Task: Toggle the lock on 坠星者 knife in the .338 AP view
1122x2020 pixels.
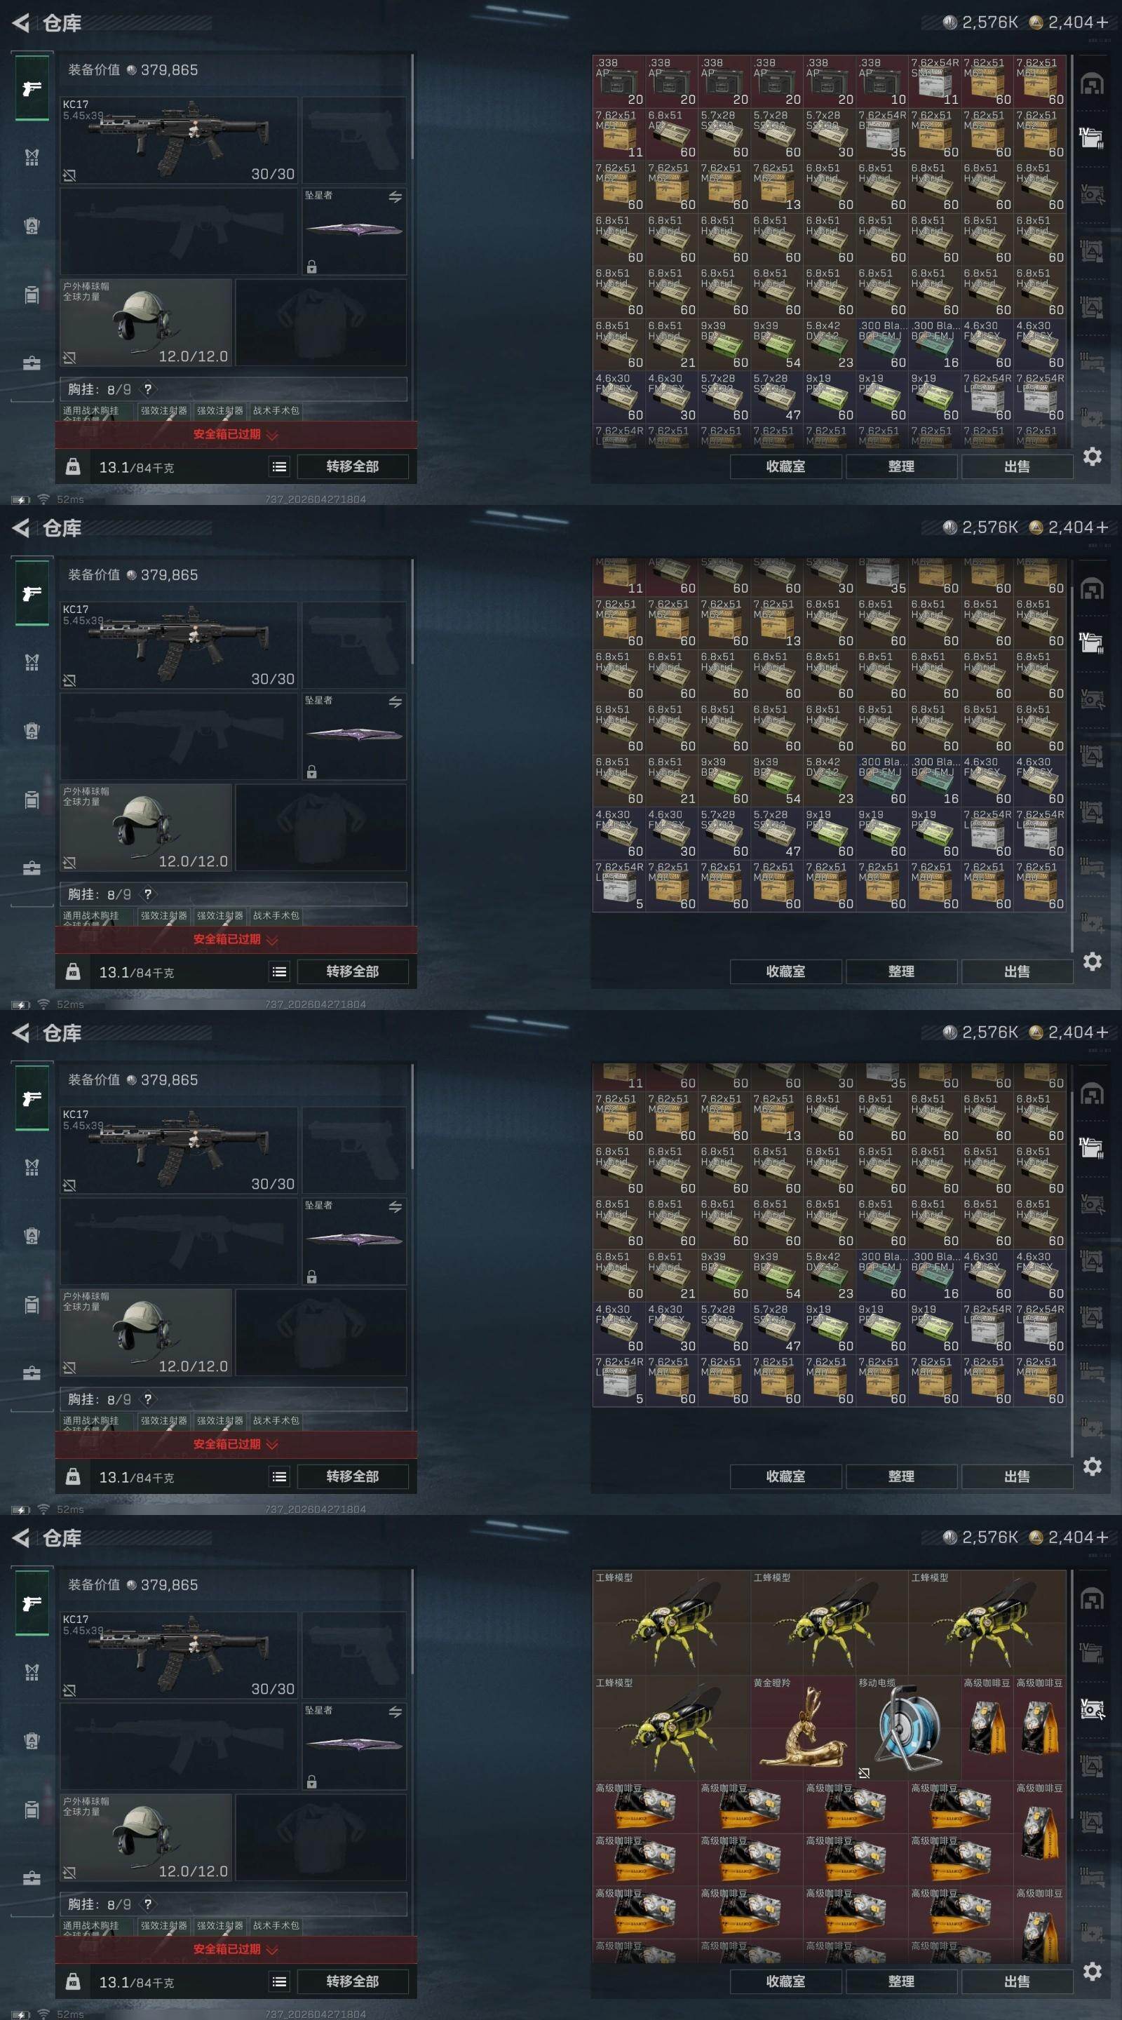Action: (x=311, y=267)
